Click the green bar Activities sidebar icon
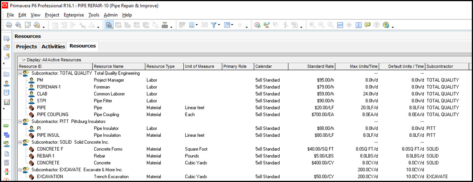 pos(6,126)
